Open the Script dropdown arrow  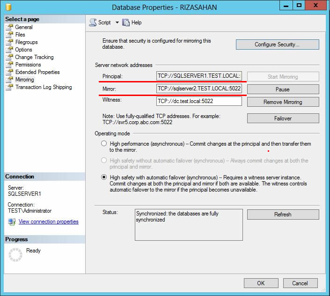[117, 22]
